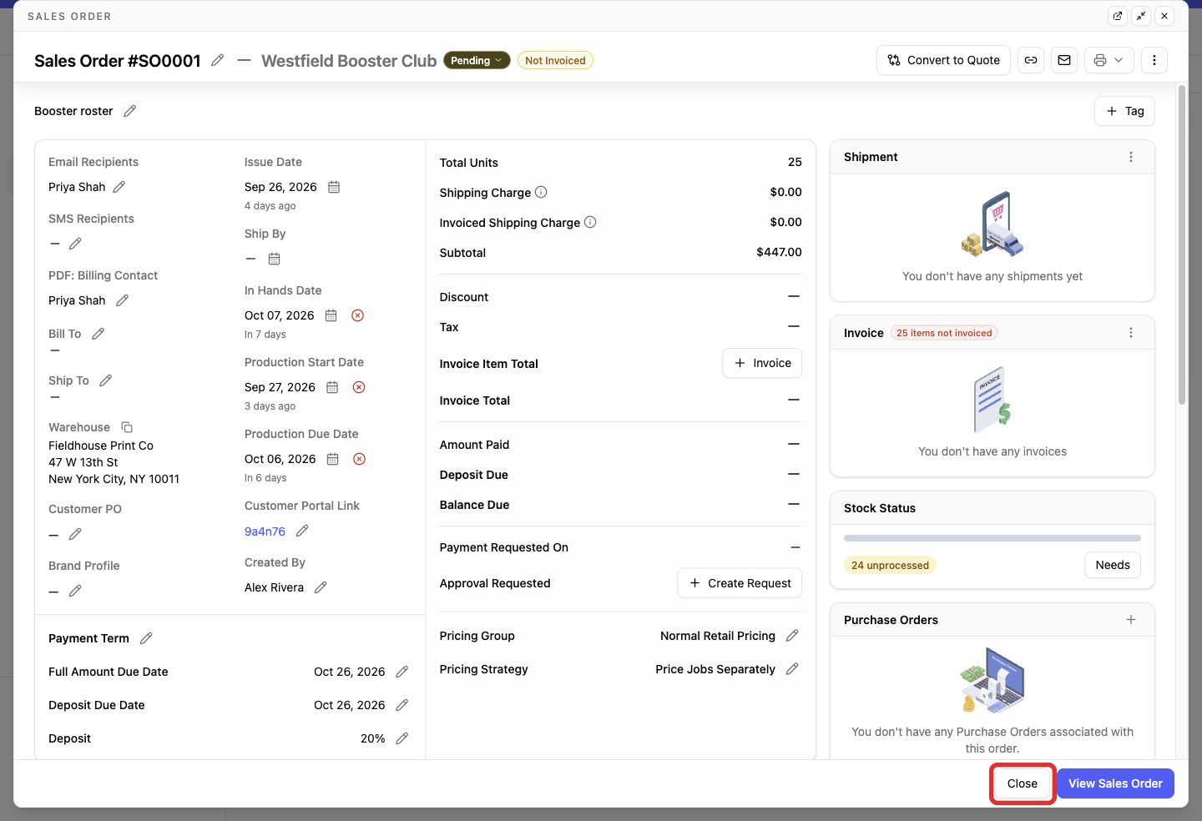Click View Sales Order button
The width and height of the screenshot is (1202, 821).
pyautogui.click(x=1115, y=783)
